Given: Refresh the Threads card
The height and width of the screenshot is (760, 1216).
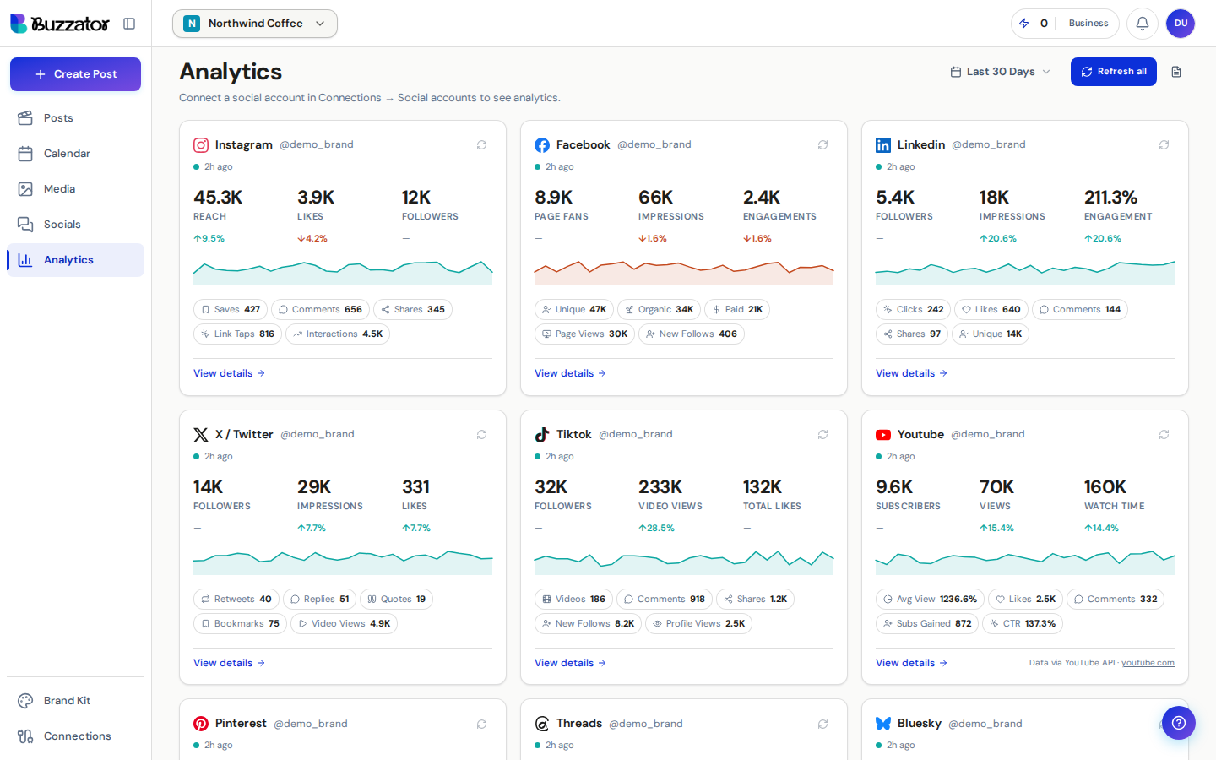Looking at the screenshot, I should pos(822,725).
